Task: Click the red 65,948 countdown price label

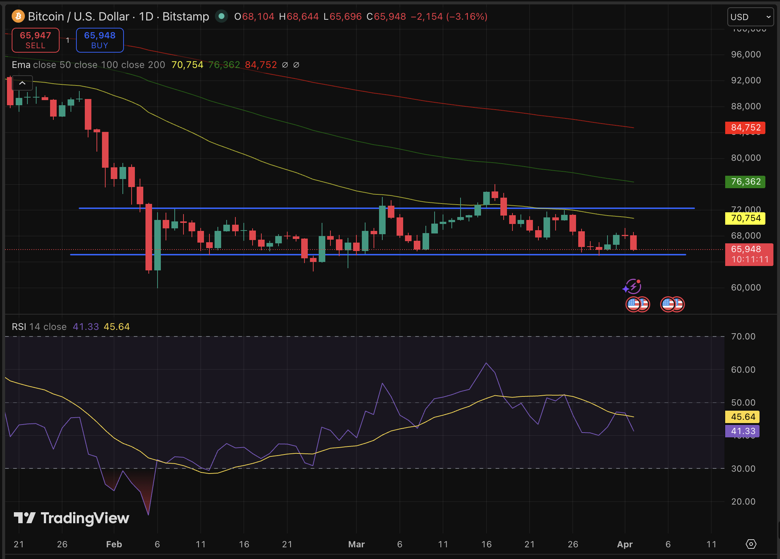Action: click(x=749, y=254)
